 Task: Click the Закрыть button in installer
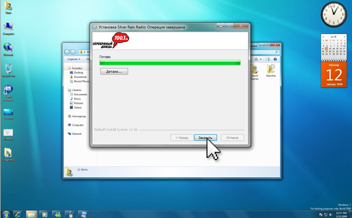pyautogui.click(x=205, y=138)
